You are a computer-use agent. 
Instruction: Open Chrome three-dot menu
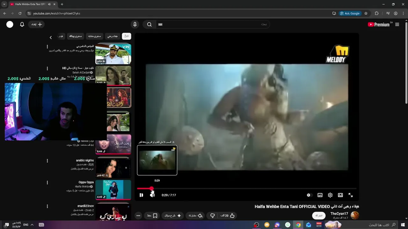click(403, 13)
